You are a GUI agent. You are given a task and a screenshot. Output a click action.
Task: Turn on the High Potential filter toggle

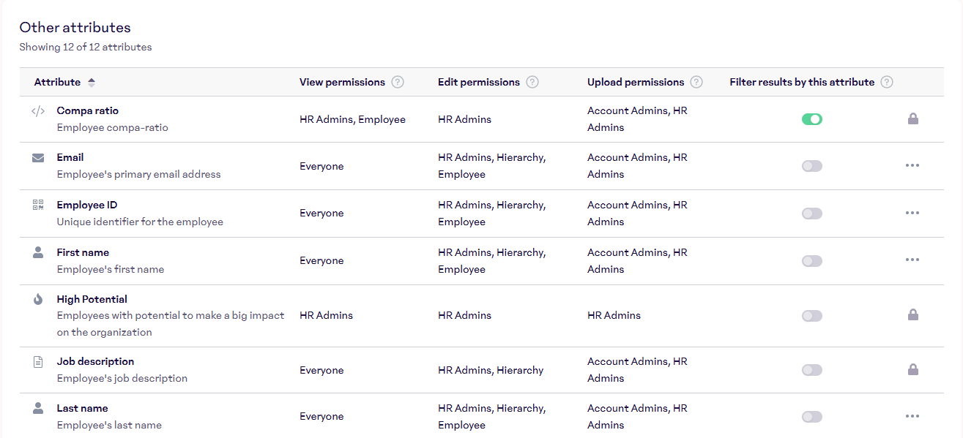[811, 316]
